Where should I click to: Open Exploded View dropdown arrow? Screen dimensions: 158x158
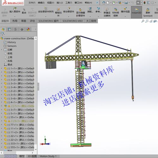[125, 16]
